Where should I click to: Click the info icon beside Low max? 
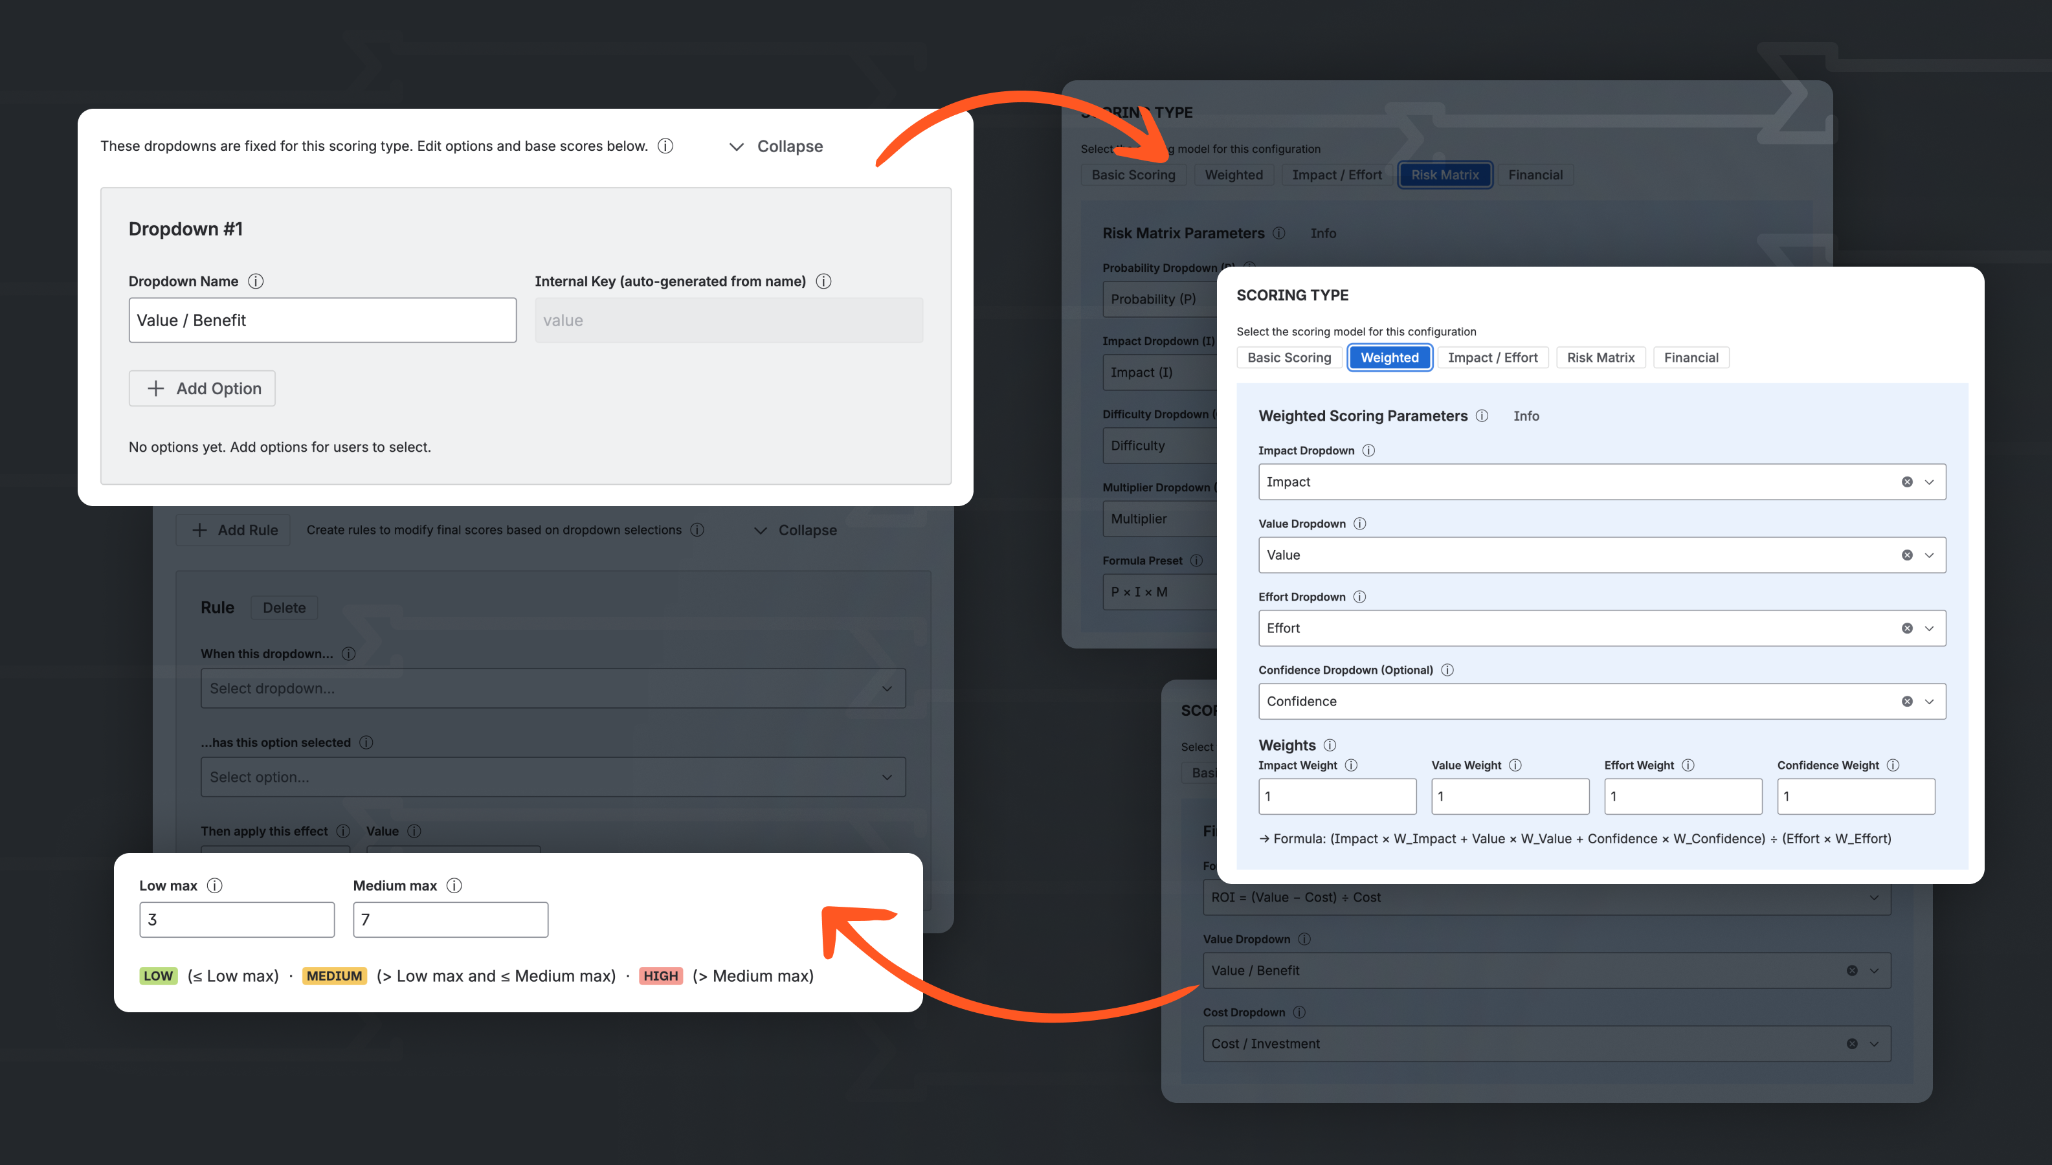click(214, 885)
